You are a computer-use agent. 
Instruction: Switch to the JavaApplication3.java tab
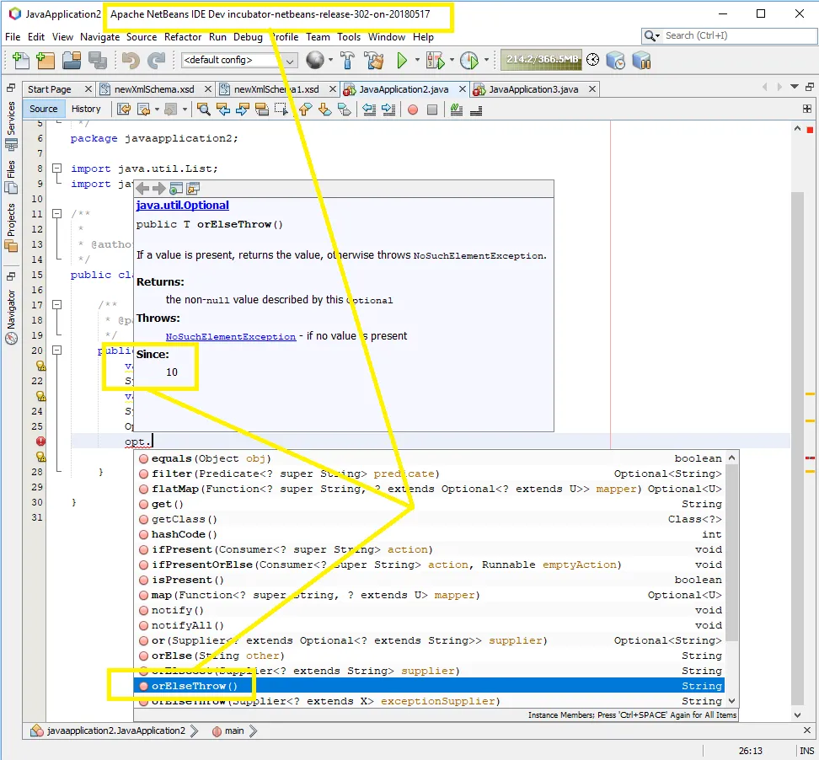pos(533,89)
